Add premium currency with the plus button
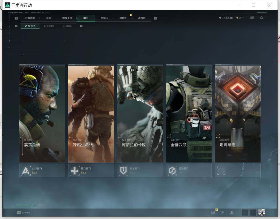 (243, 18)
